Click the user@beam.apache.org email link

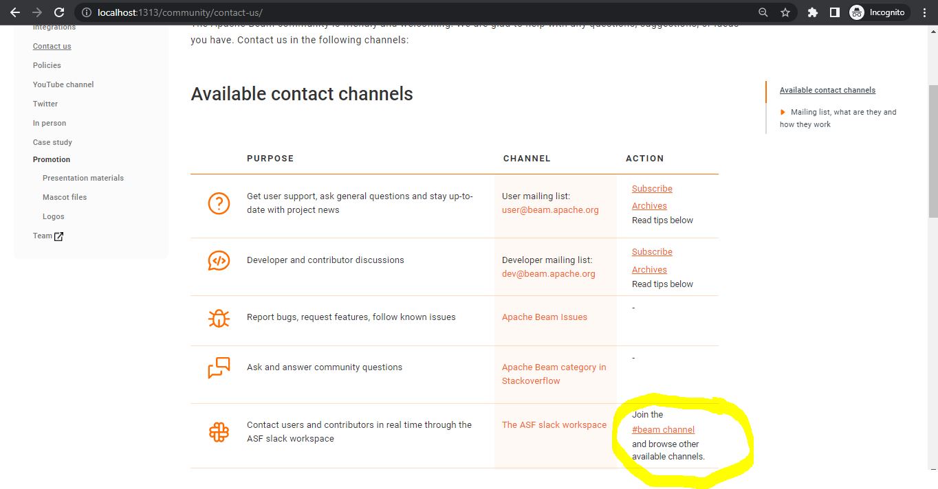point(550,210)
